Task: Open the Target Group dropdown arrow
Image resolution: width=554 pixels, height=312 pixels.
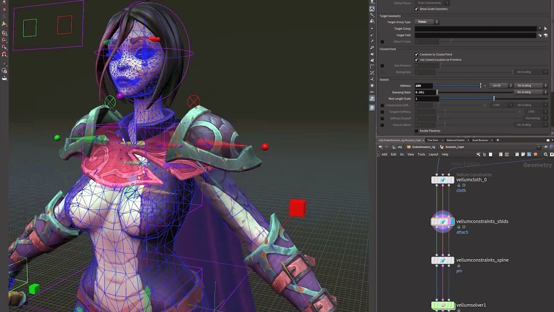Action: [540, 29]
